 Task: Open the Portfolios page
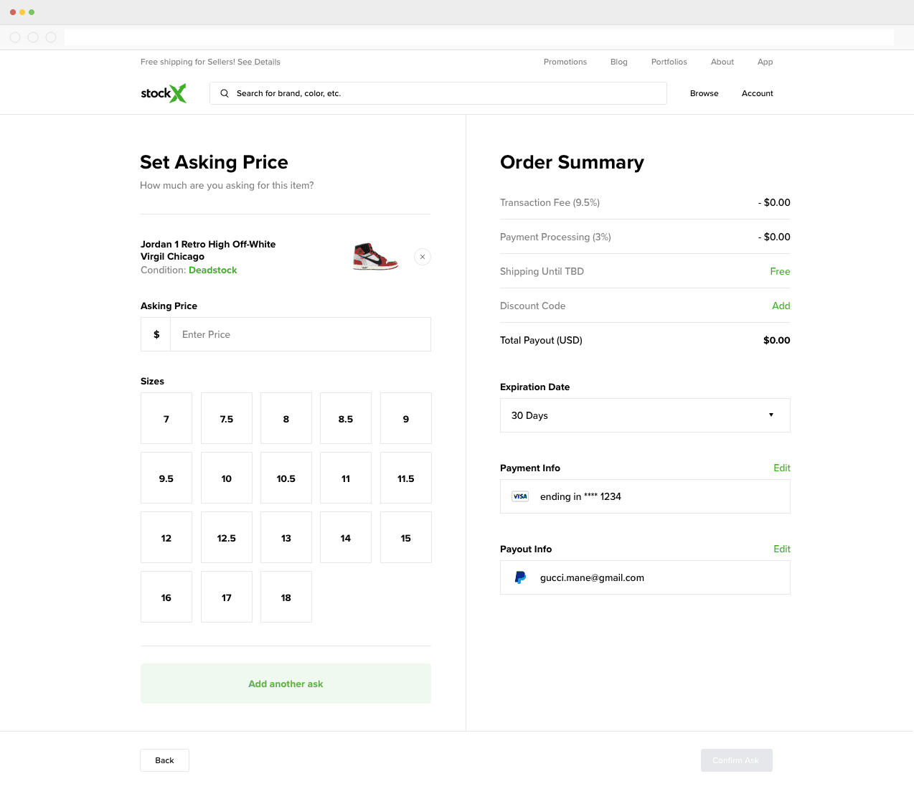(x=669, y=62)
